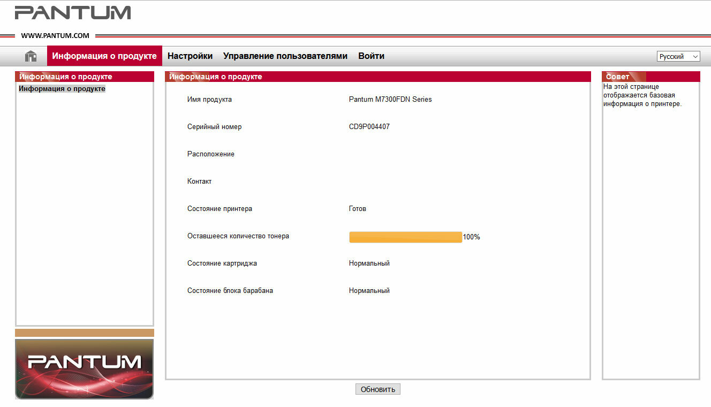Select Информация о продукте in left sidebar
The width and height of the screenshot is (711, 407).
pyautogui.click(x=62, y=89)
